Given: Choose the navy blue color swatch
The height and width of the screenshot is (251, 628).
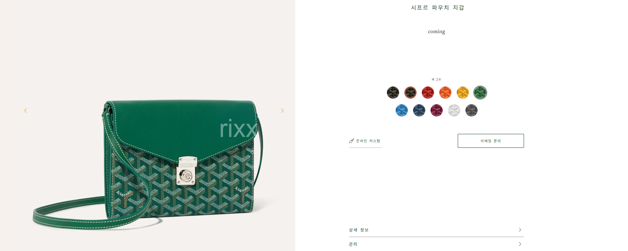Looking at the screenshot, I should tap(419, 111).
